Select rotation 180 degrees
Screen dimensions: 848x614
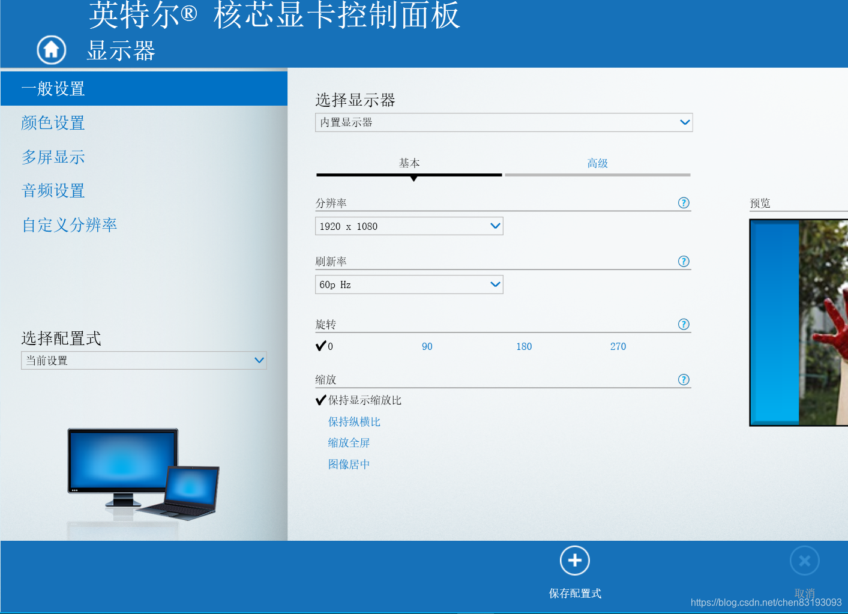coord(524,346)
